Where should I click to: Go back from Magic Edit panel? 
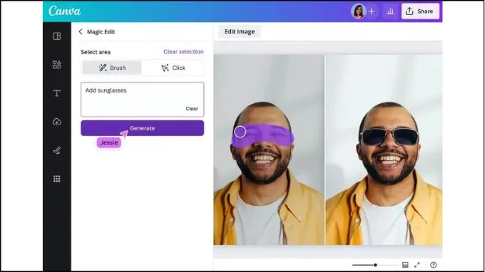[x=81, y=31]
